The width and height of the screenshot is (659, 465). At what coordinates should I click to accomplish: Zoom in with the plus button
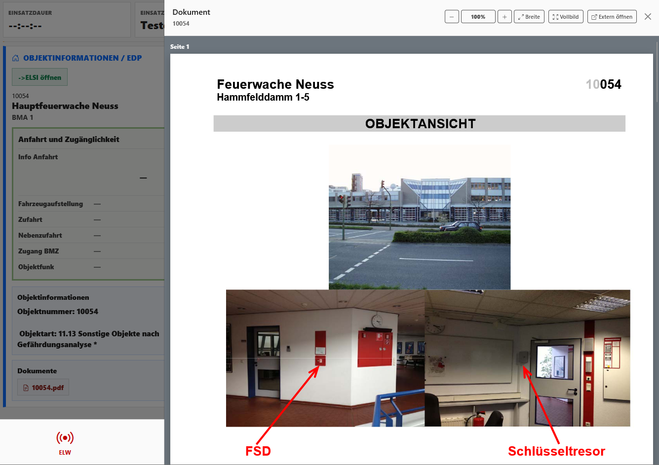coord(504,17)
